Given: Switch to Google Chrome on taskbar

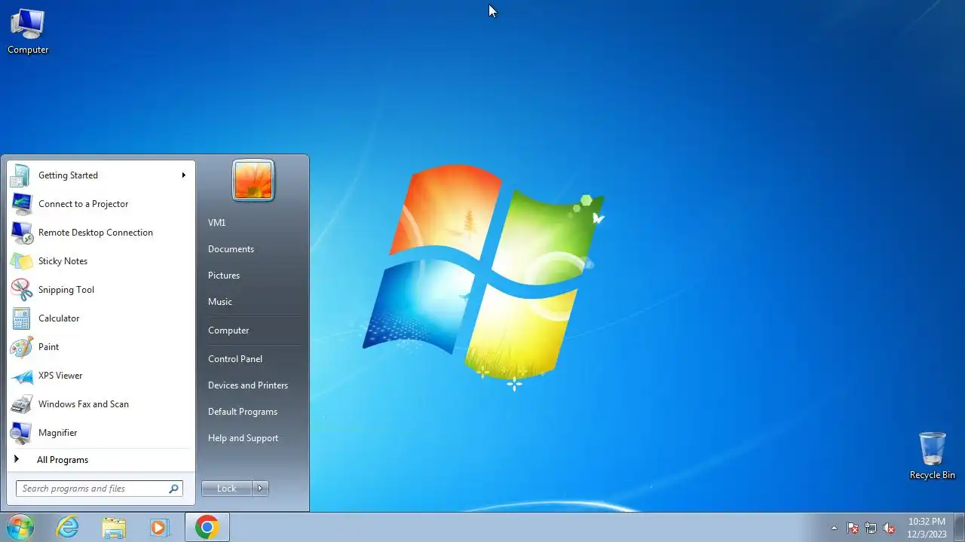Looking at the screenshot, I should [207, 527].
